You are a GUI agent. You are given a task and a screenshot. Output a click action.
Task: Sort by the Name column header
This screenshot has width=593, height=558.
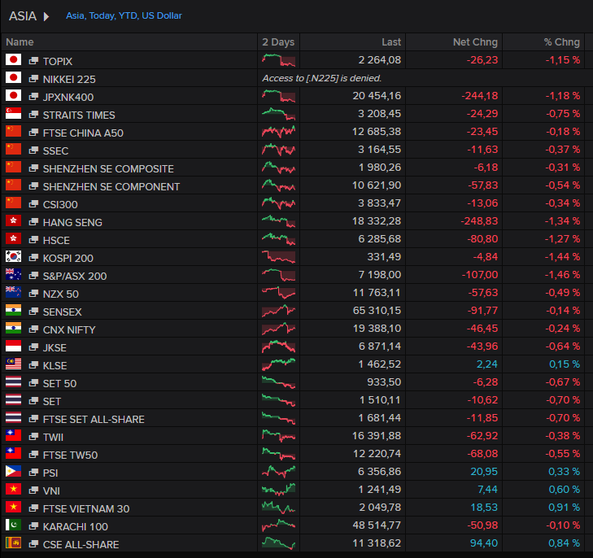point(20,42)
